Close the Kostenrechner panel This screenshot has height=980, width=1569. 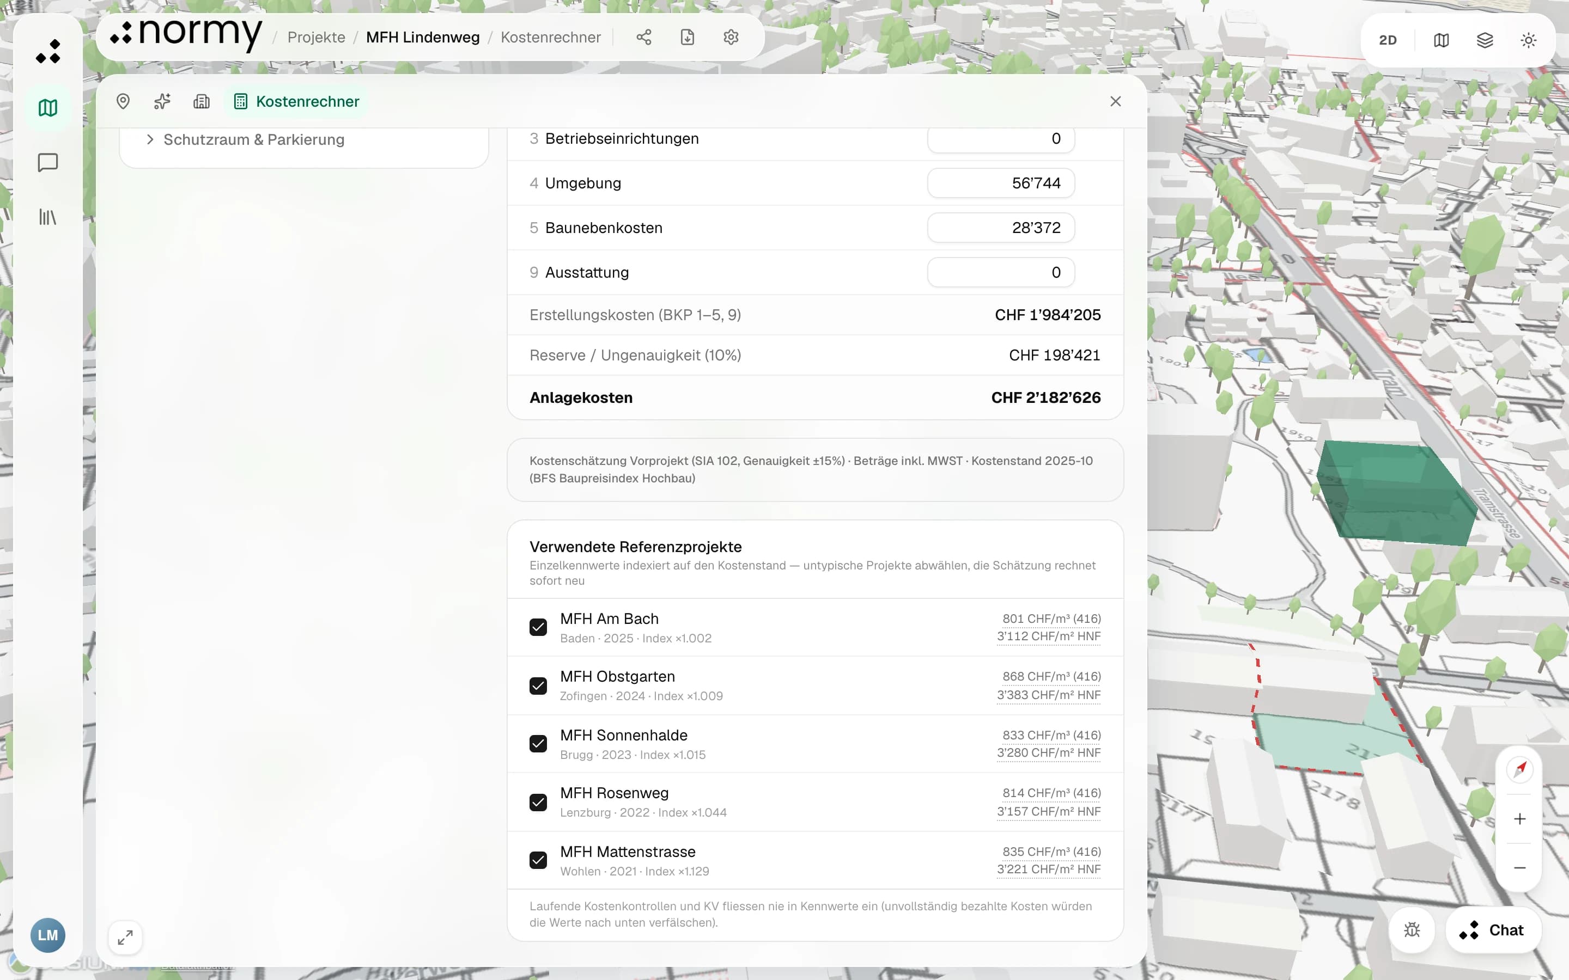[x=1115, y=101]
